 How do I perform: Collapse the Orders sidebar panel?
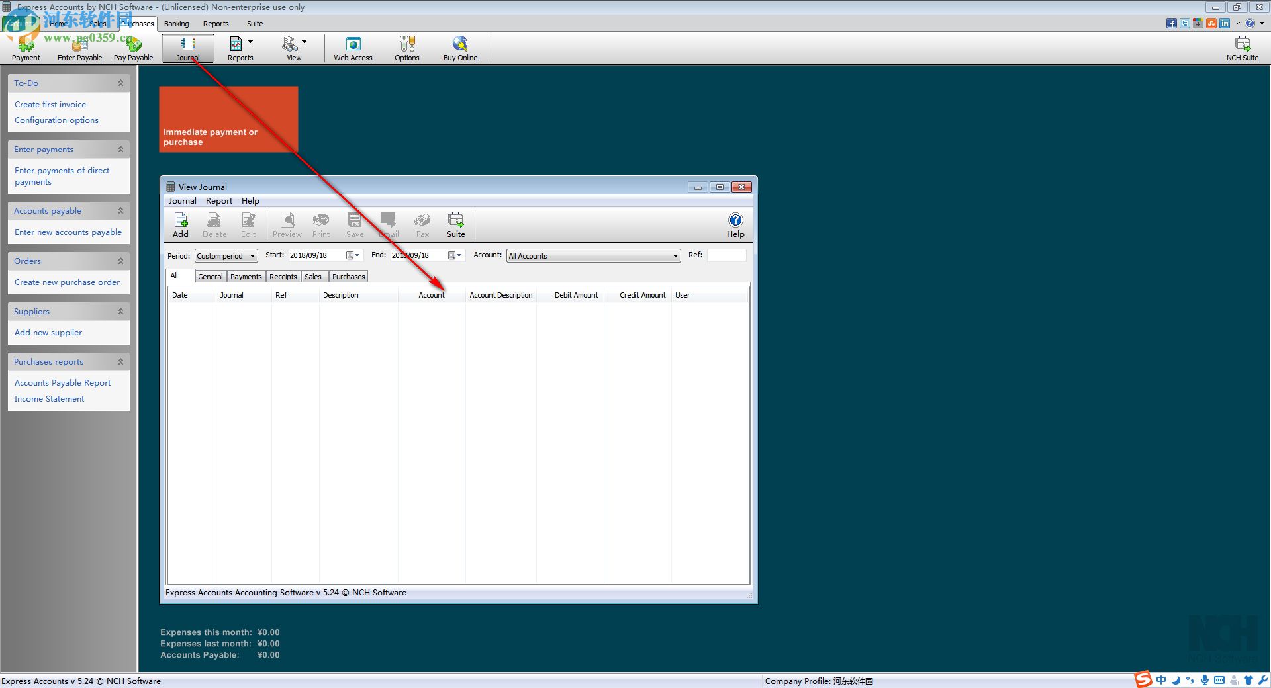click(120, 261)
